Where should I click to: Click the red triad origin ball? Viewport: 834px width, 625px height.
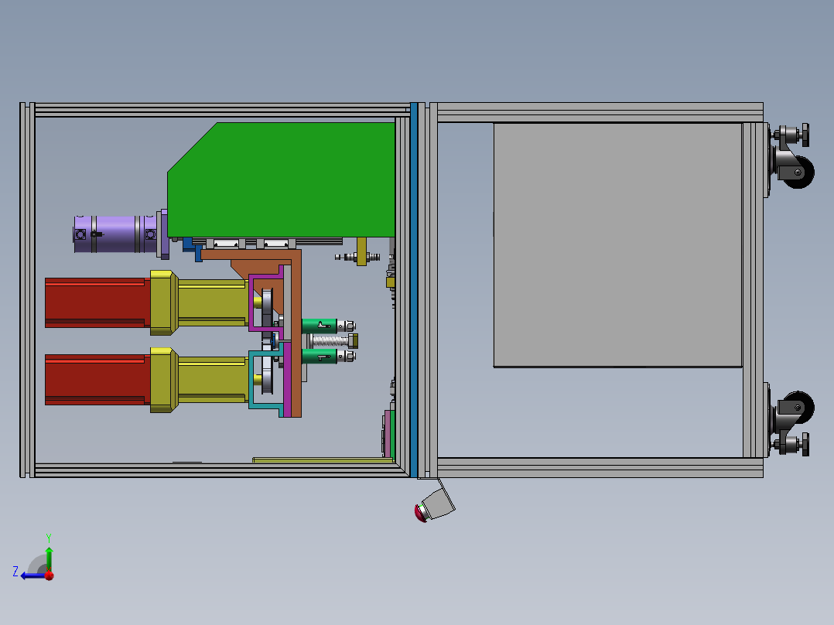coord(50,575)
